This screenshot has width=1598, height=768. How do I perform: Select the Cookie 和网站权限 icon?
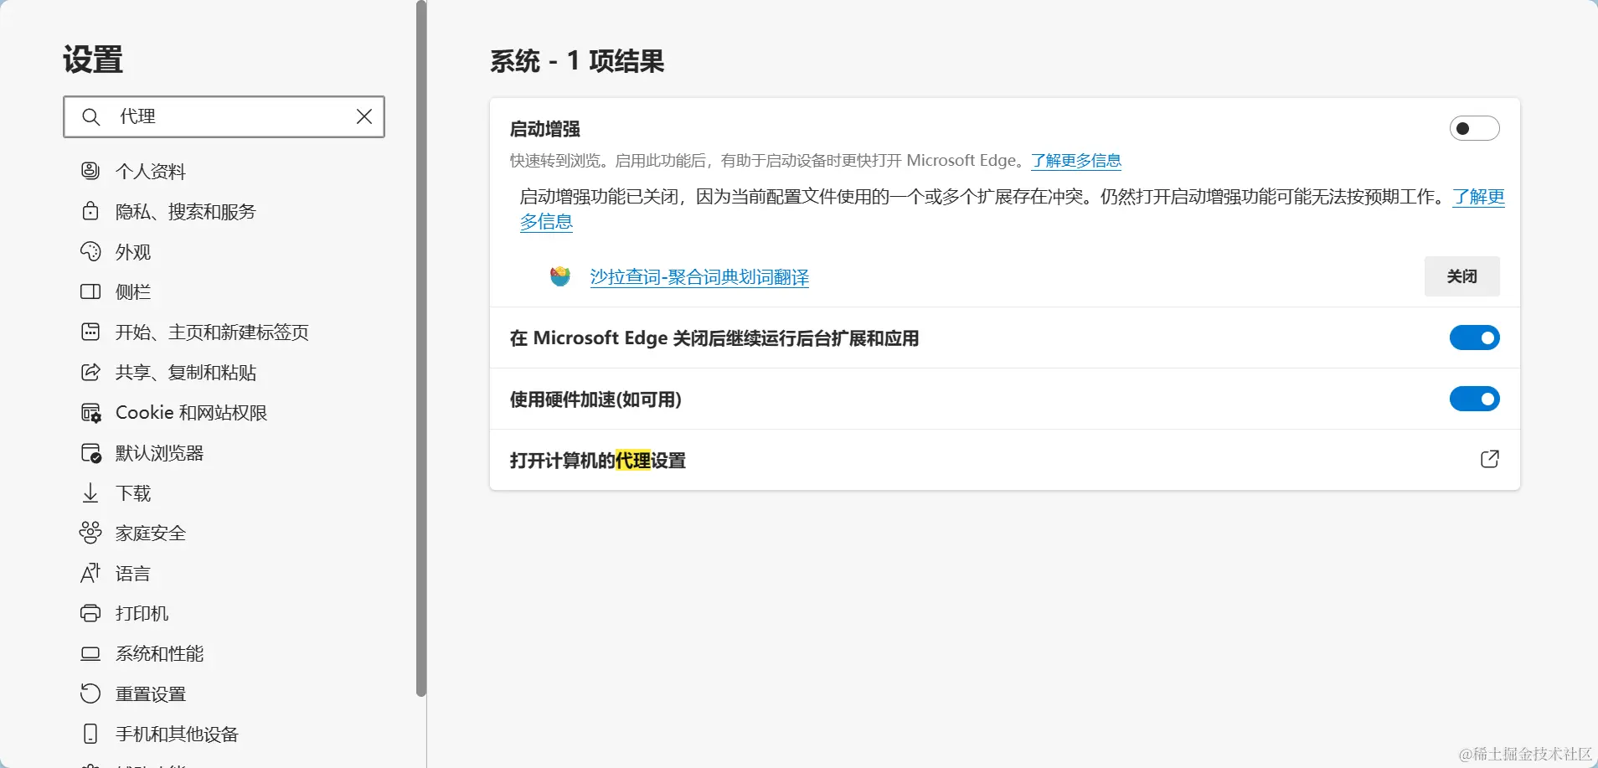pyautogui.click(x=90, y=412)
